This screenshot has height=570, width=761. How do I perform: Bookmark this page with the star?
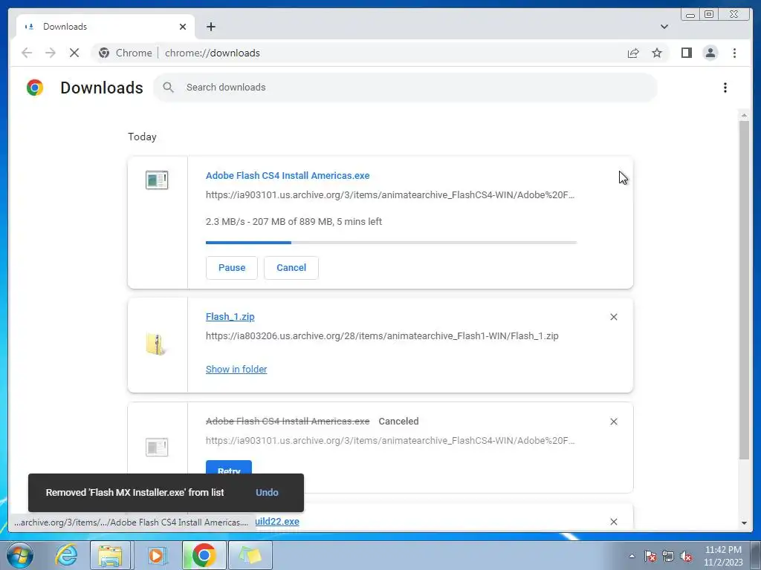tap(657, 53)
